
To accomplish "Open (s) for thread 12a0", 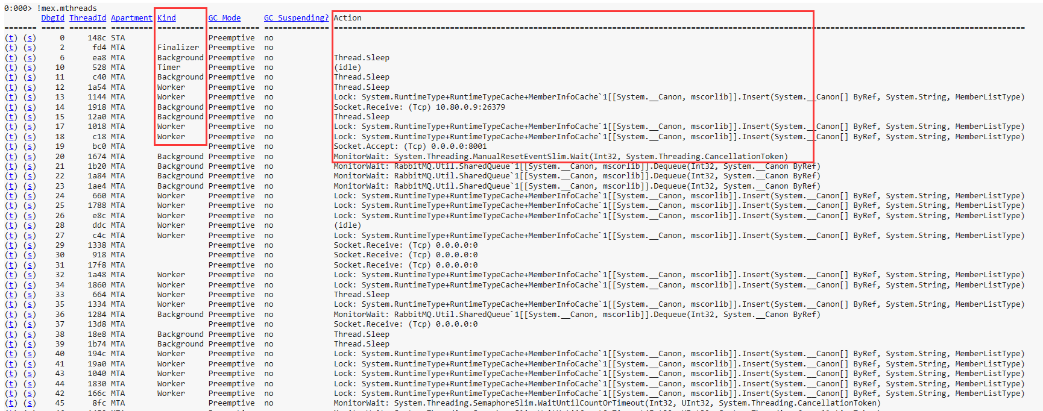I will (30, 117).
